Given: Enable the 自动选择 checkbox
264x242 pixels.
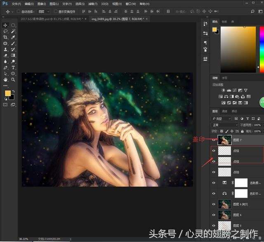Looking at the screenshot, I should (x=19, y=12).
